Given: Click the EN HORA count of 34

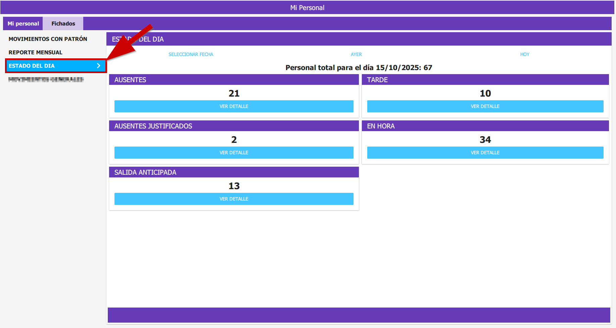Looking at the screenshot, I should 485,140.
